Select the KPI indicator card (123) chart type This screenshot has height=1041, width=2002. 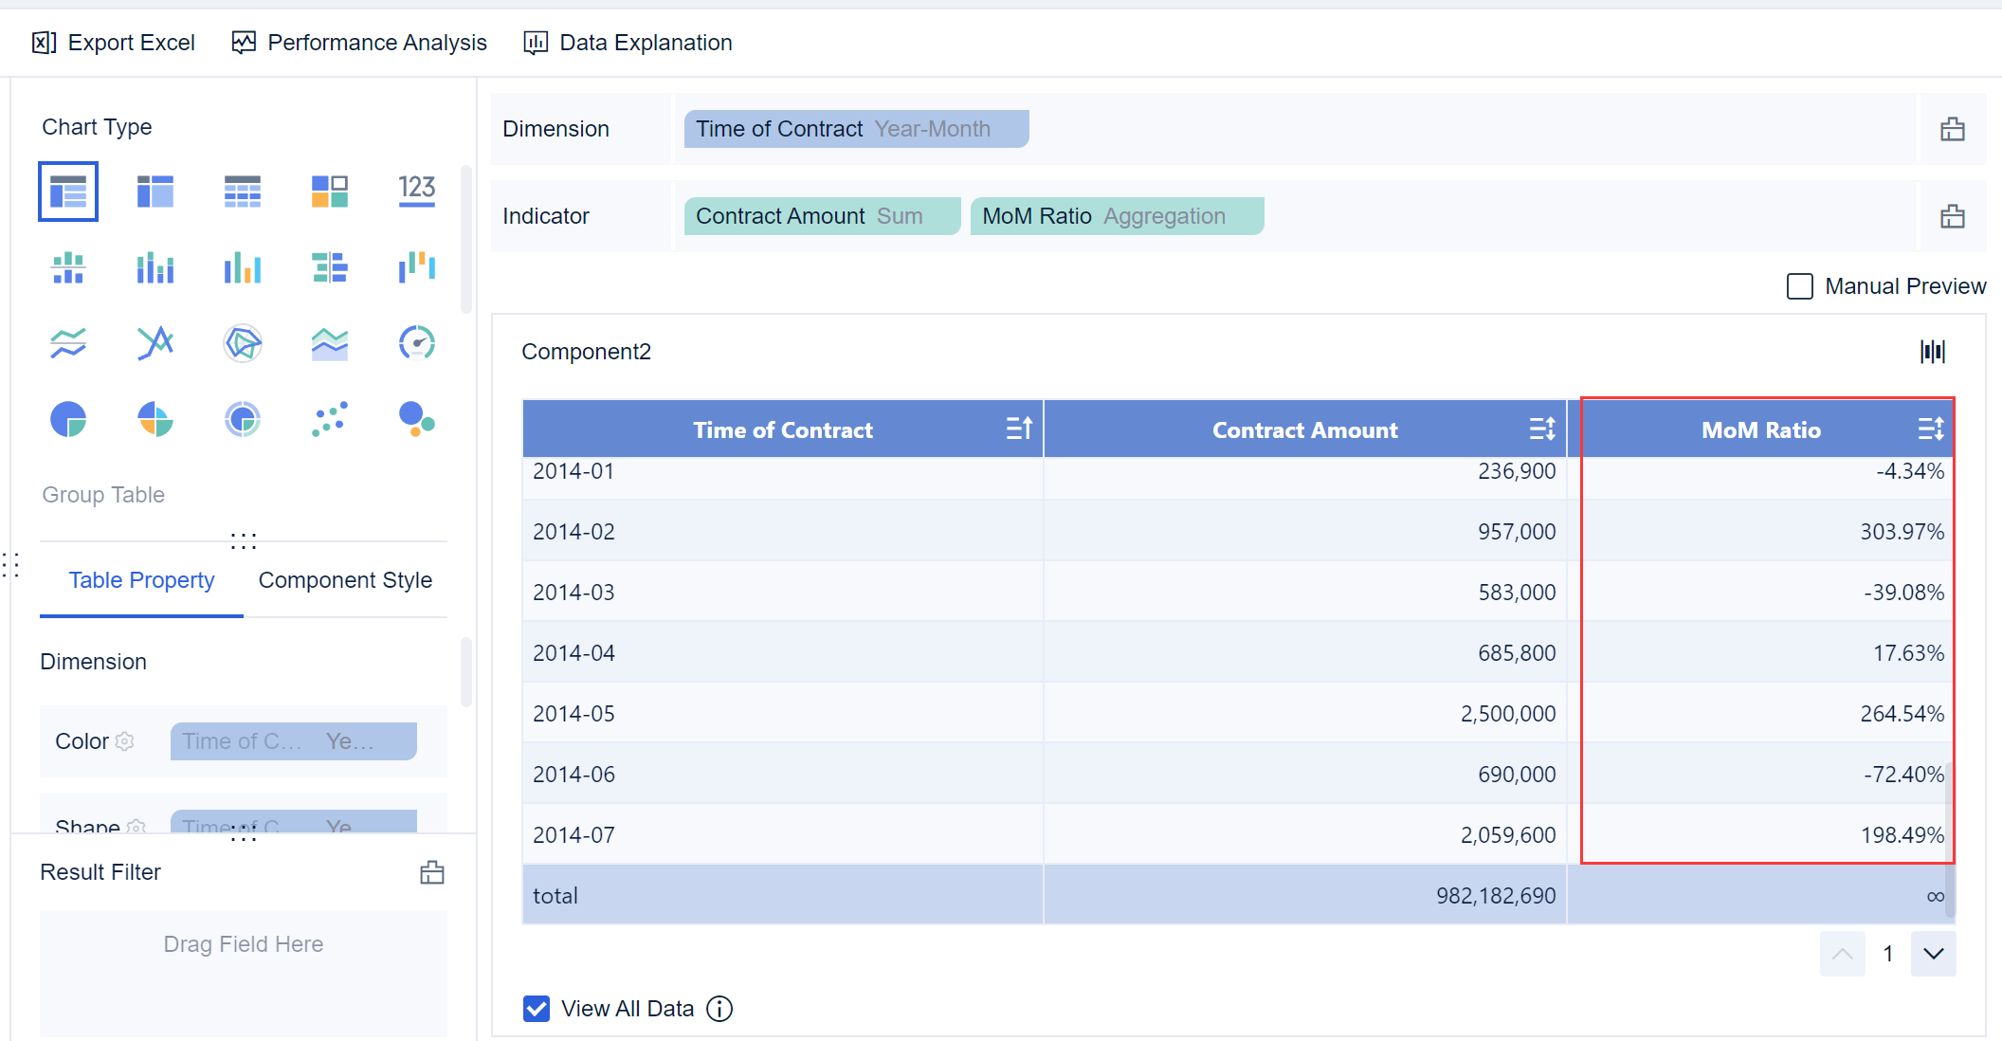click(x=416, y=191)
